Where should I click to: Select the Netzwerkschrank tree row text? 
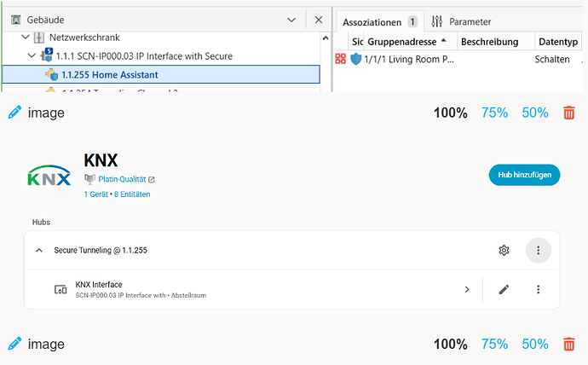coord(84,38)
